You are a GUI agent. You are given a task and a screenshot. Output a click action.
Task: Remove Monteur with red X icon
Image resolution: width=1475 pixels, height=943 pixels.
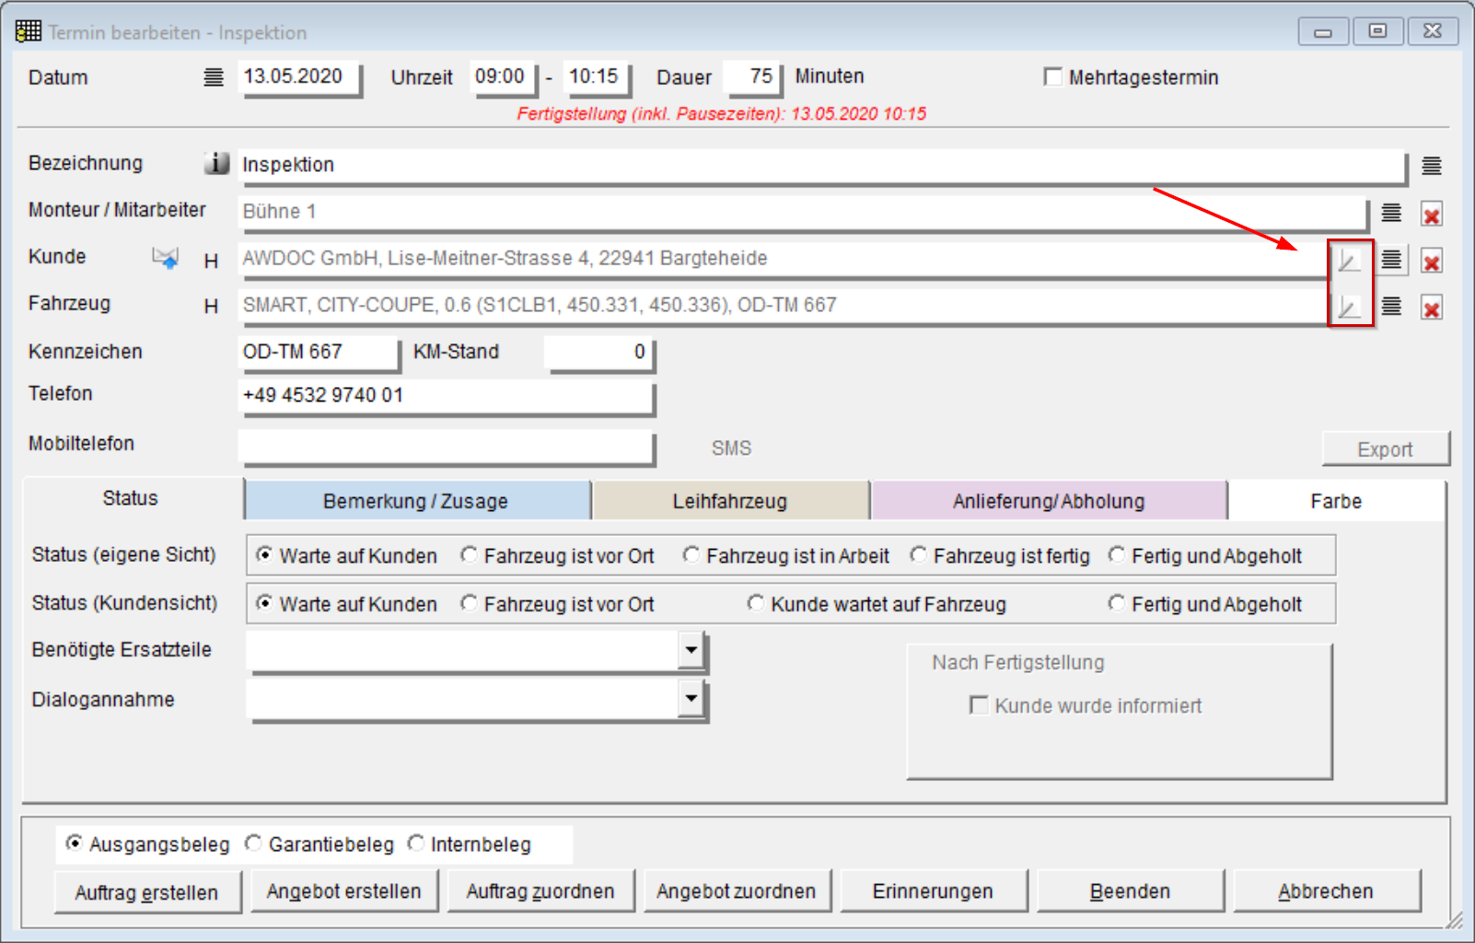click(1432, 215)
